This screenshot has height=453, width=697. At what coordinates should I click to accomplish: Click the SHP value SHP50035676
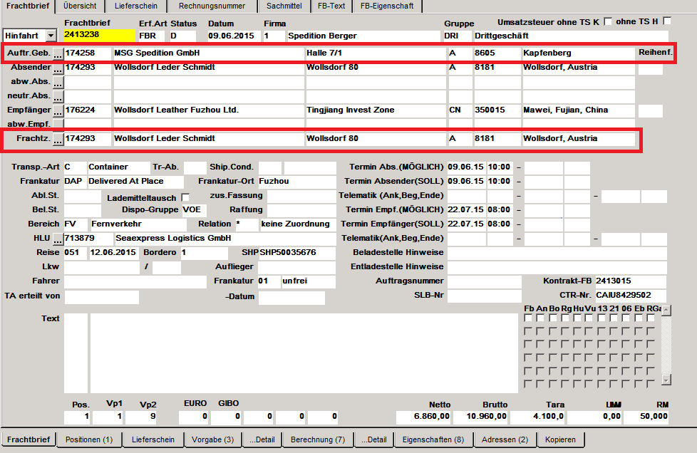[x=297, y=253]
